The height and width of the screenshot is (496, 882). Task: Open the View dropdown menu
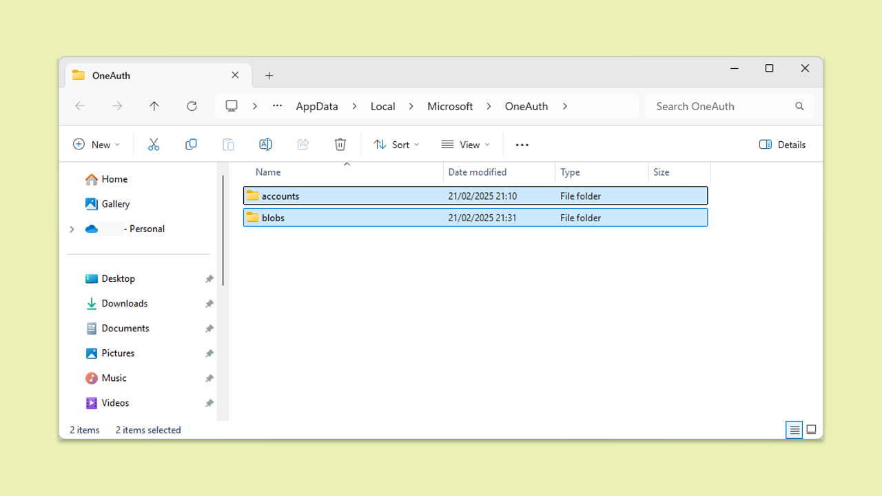(x=466, y=145)
